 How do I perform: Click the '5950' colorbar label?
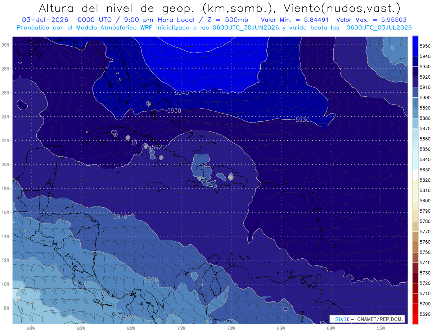425,46
